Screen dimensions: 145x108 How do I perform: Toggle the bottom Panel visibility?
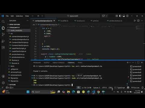[x=124, y=16]
